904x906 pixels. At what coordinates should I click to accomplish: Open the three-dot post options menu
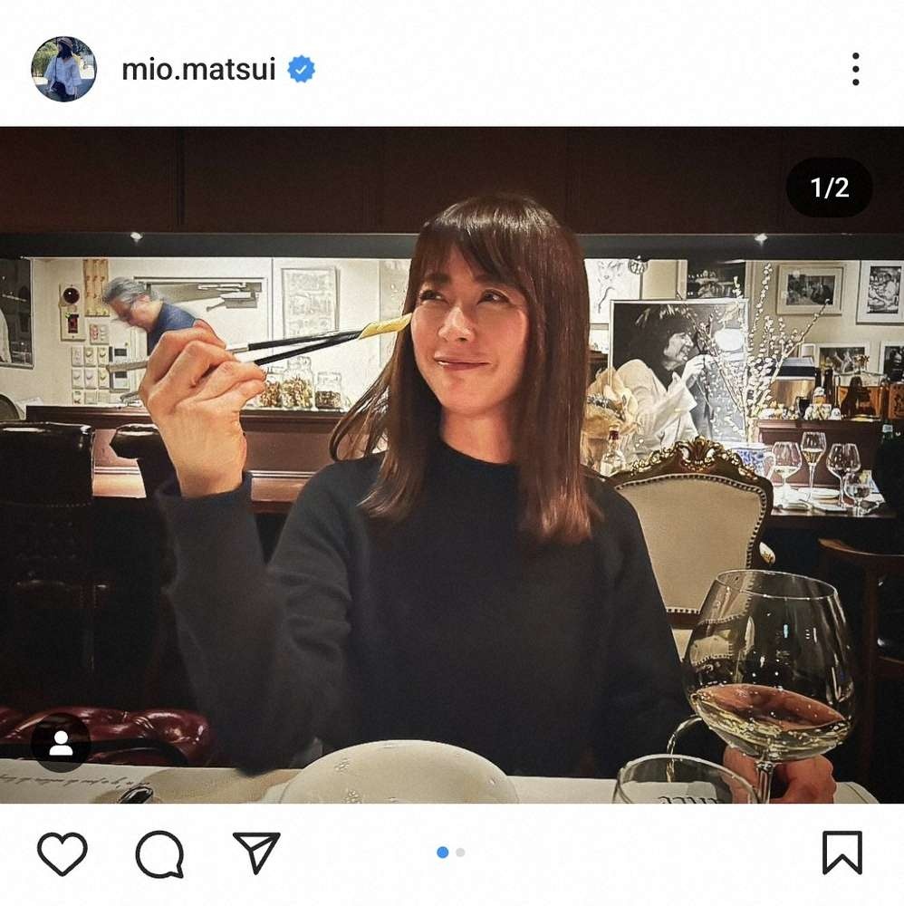pyautogui.click(x=855, y=70)
